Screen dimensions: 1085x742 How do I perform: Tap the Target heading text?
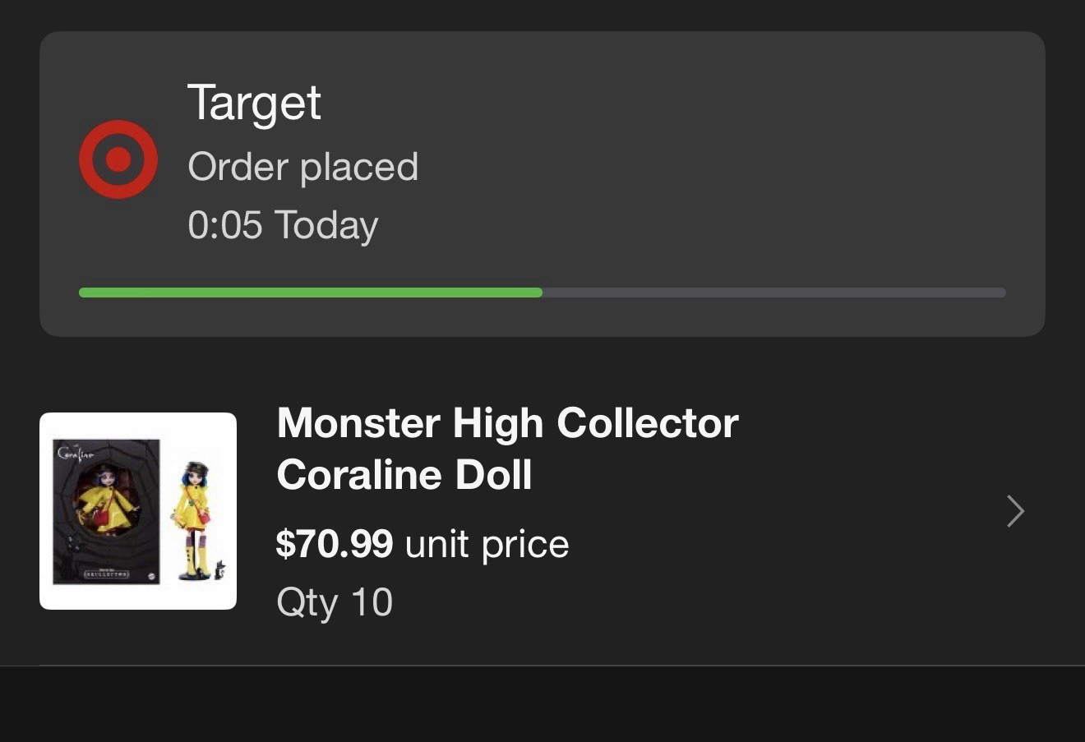point(255,102)
